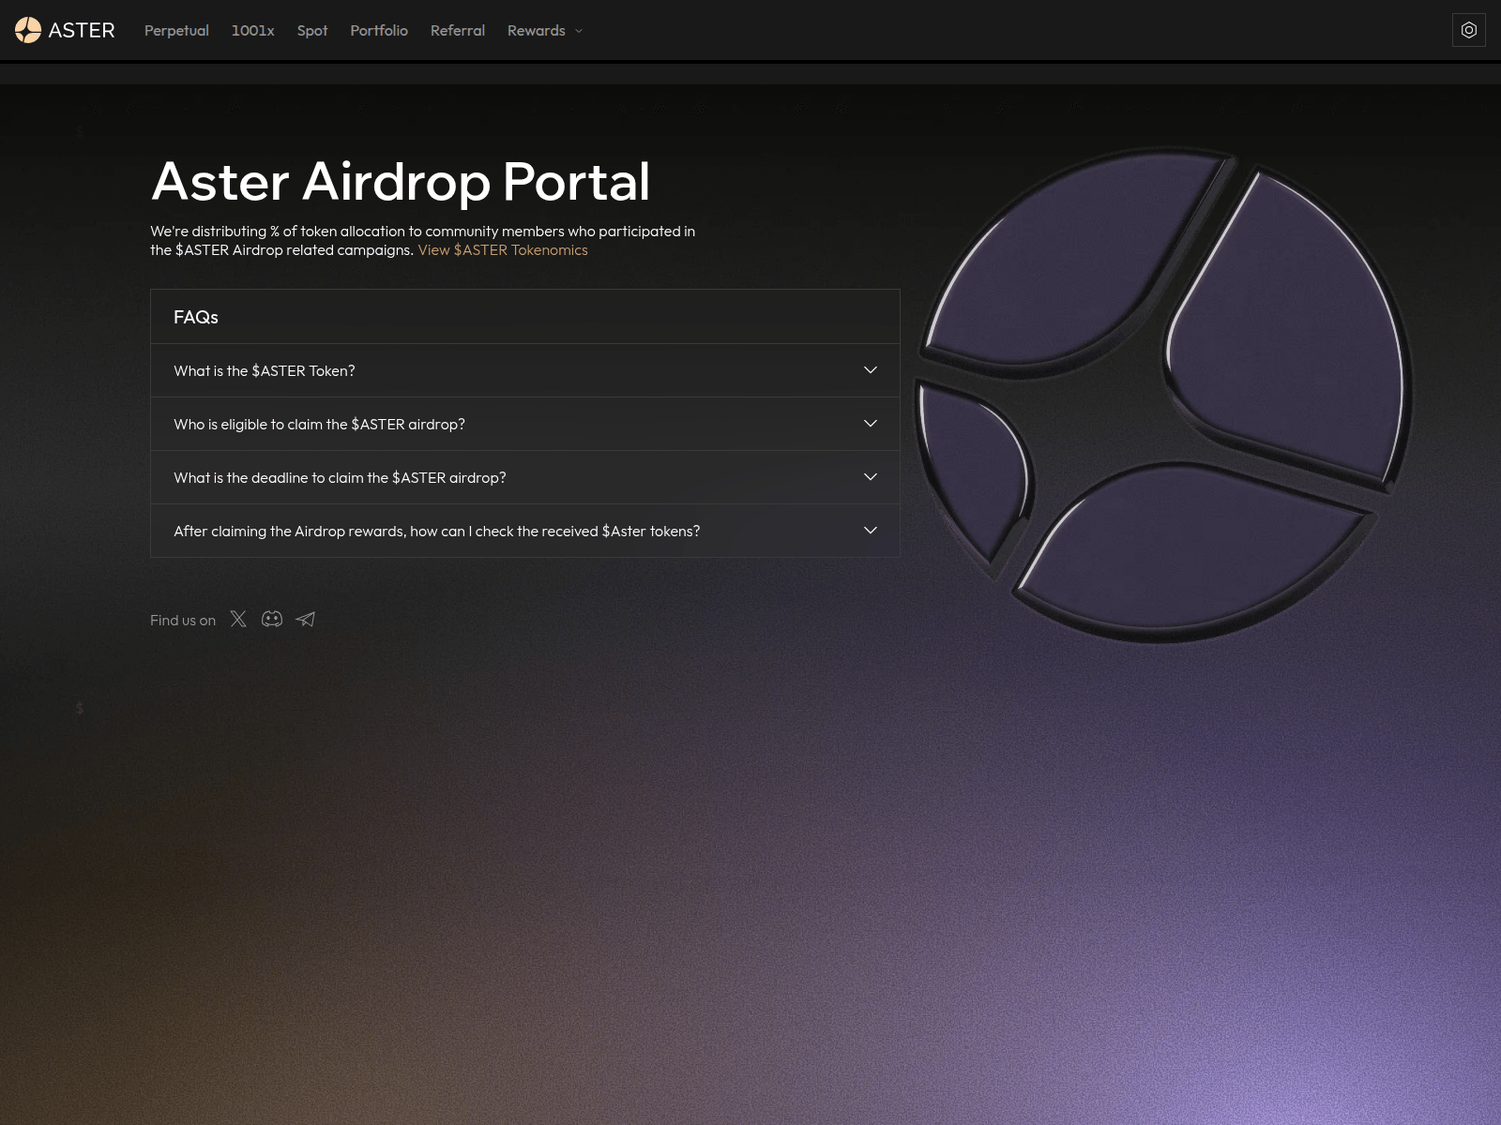Click the Aster Airdrop Portal heading
The height and width of the screenshot is (1125, 1501).
click(401, 181)
